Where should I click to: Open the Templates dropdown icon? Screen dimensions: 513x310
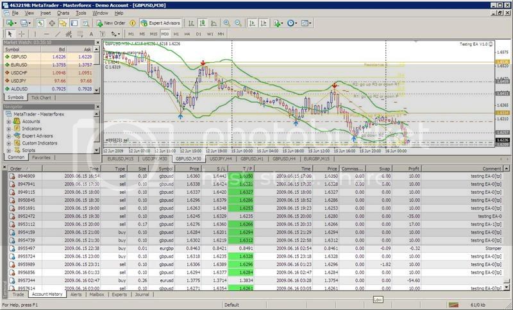click(307, 23)
